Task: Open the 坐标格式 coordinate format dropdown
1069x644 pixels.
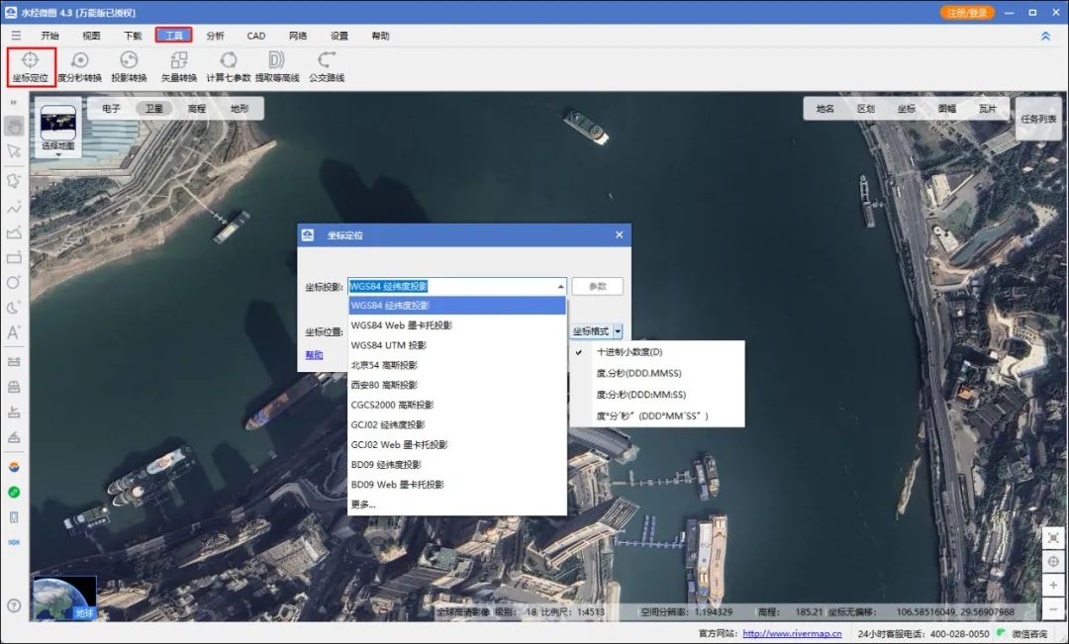Action: click(x=620, y=330)
